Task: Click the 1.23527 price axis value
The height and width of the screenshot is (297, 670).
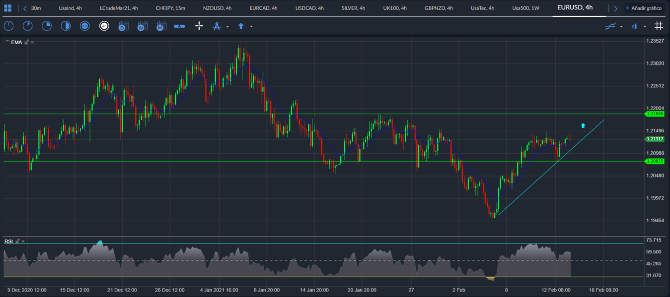Action: click(x=655, y=41)
